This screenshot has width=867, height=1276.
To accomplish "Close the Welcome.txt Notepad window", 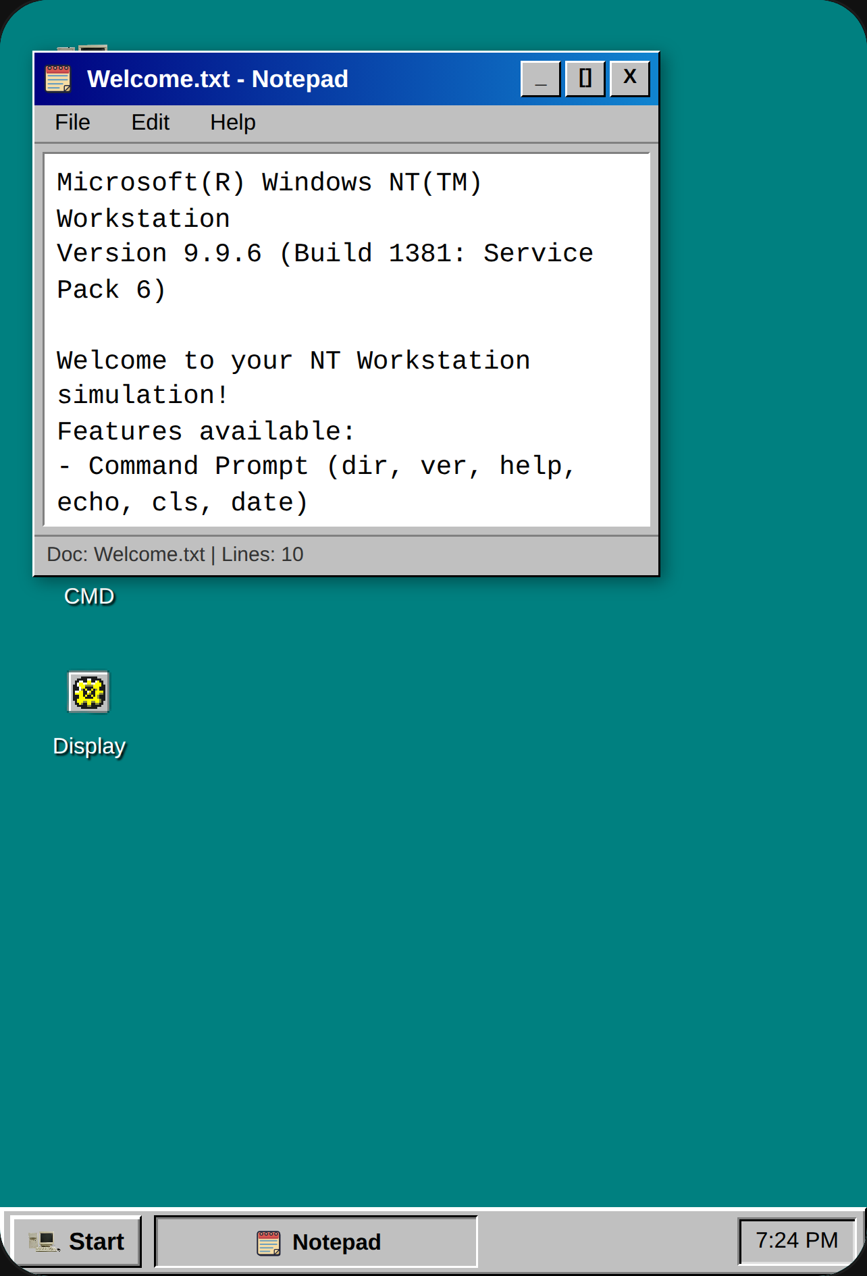I will [x=629, y=79].
